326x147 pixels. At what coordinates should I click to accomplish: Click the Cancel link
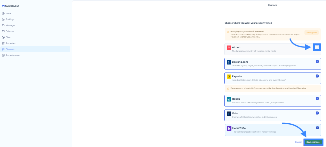298,142
